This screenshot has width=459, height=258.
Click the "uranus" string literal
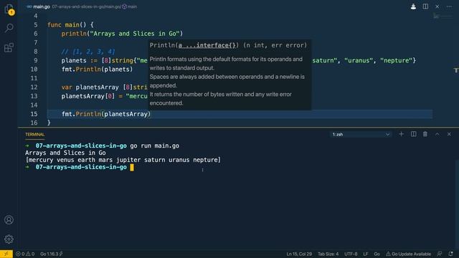pyautogui.click(x=359, y=60)
